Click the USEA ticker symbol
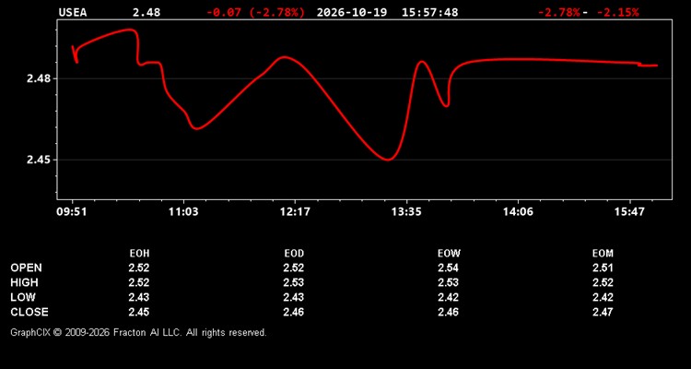Screen dimensions: 691x369 coord(73,12)
